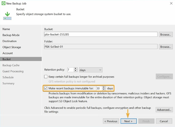Open Advanced backup settings
This screenshot has height=127, width=175.
(164, 110)
